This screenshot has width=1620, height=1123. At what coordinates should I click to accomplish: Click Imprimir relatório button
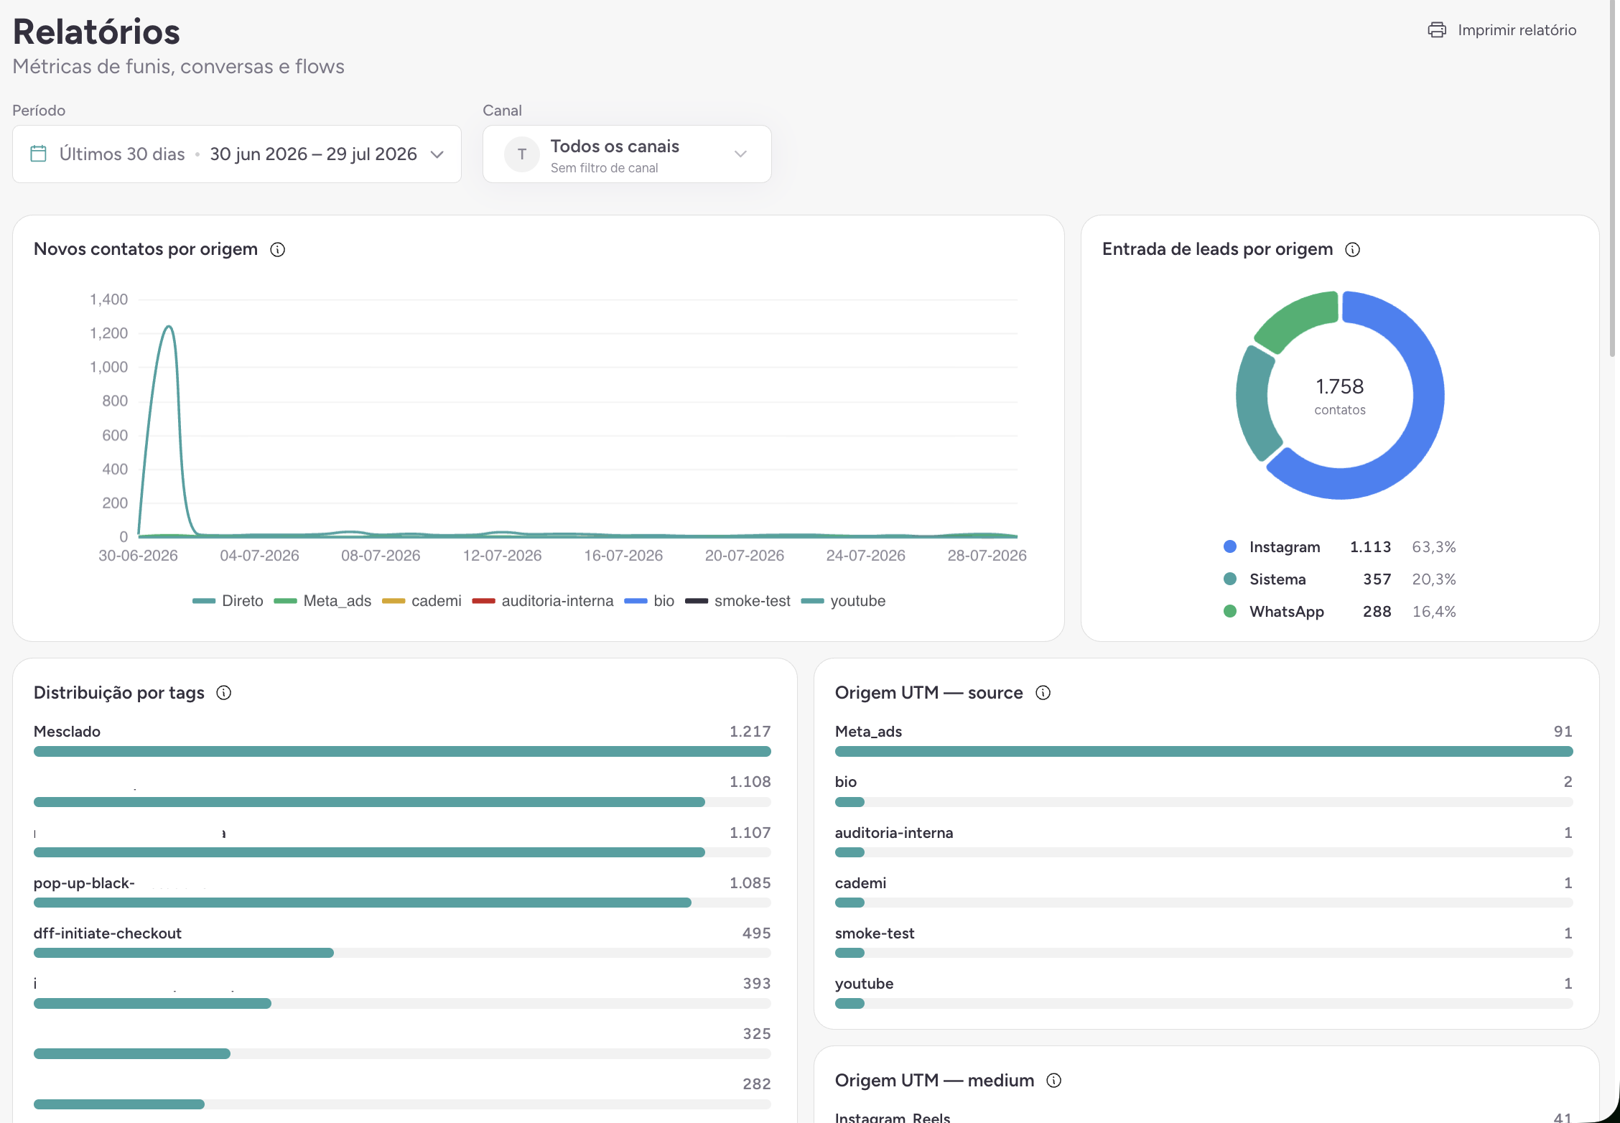(x=1502, y=30)
